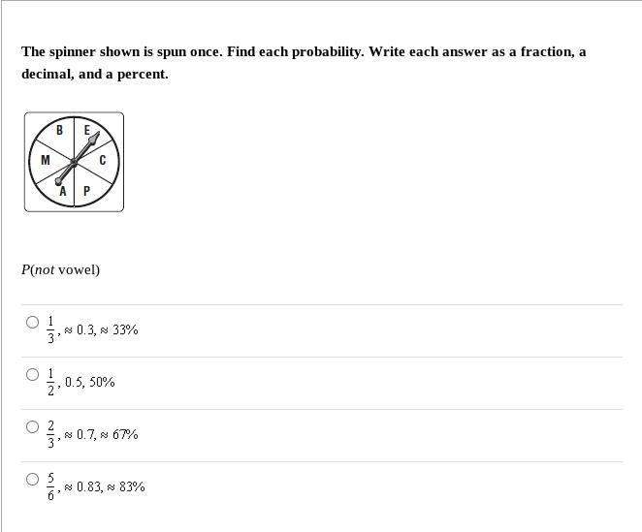Click the E section of the spinner
This screenshot has height=532, width=642.
(87, 131)
